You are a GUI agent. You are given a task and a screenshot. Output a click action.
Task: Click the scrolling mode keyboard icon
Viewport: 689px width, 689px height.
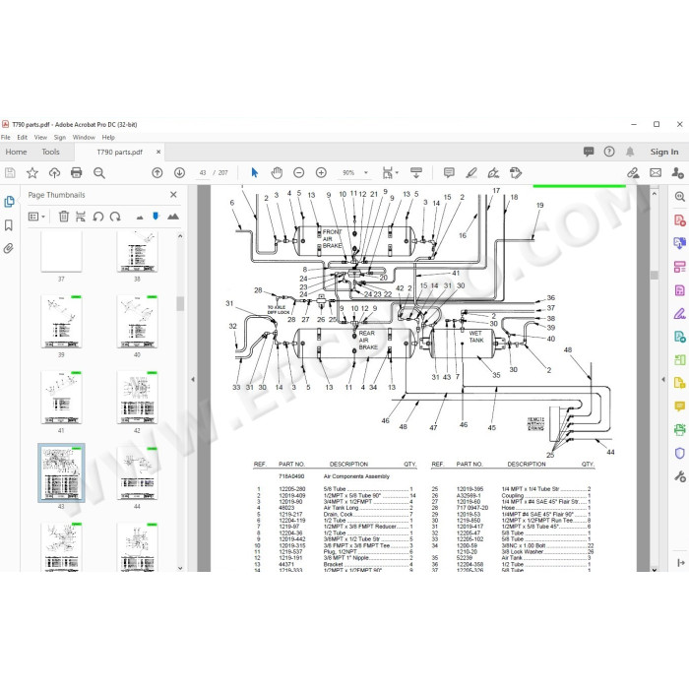coord(415,172)
